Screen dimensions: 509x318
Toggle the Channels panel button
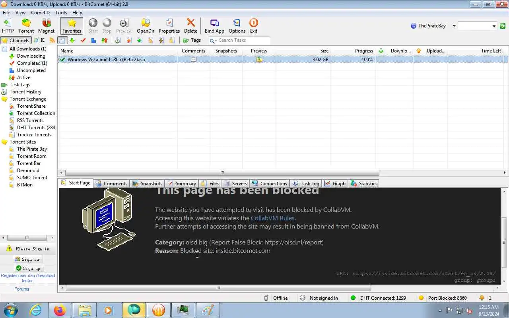click(x=16, y=40)
